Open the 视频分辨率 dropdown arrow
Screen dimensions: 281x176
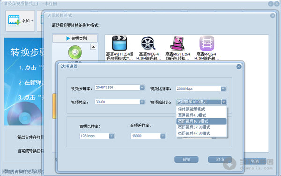click(x=142, y=88)
